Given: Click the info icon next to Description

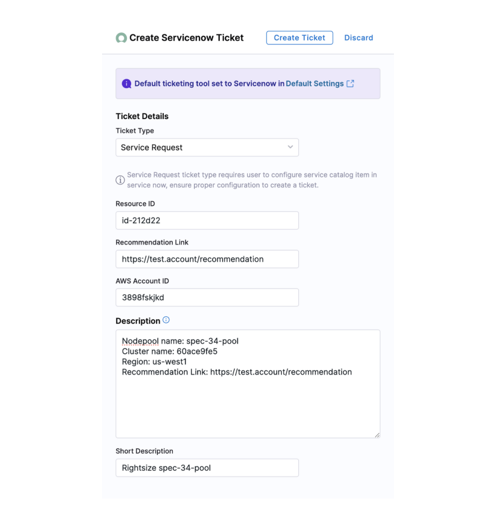Looking at the screenshot, I should [x=166, y=320].
